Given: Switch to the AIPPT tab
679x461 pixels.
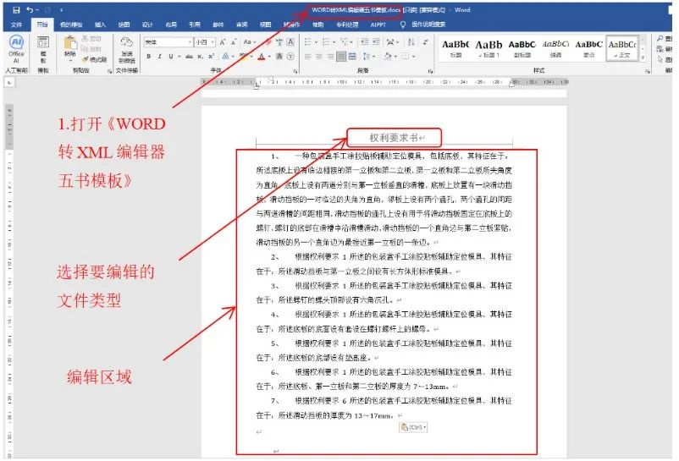Looking at the screenshot, I should pyautogui.click(x=378, y=25).
